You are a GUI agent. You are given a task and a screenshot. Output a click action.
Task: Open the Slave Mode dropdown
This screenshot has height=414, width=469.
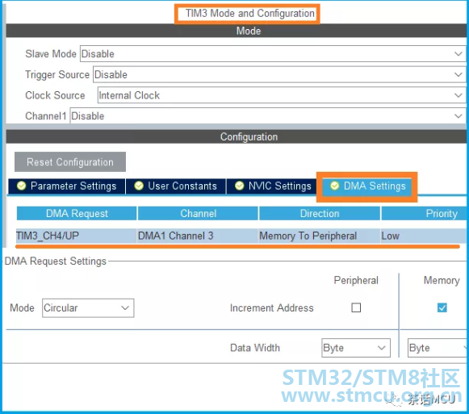pos(273,54)
